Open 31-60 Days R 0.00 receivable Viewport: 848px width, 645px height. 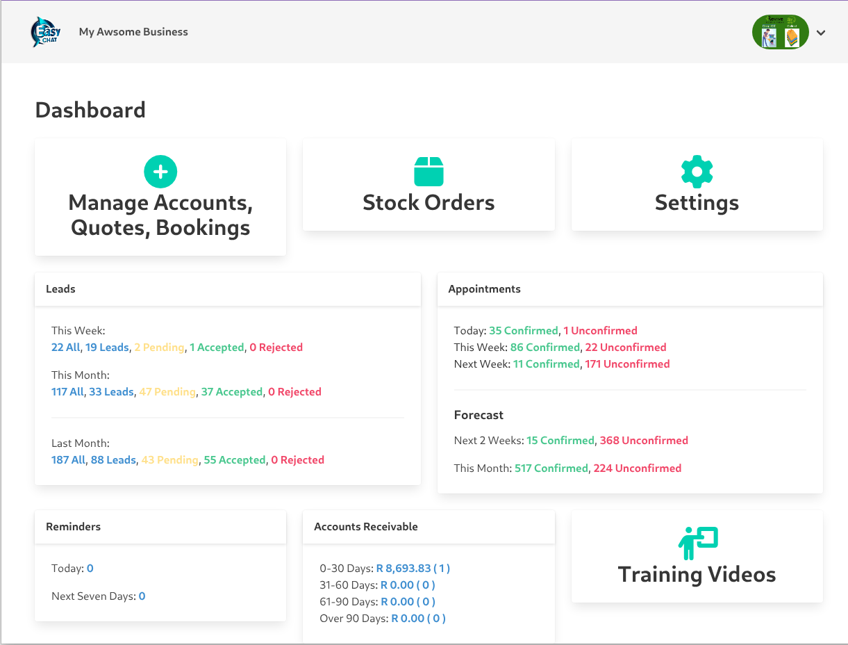(408, 585)
